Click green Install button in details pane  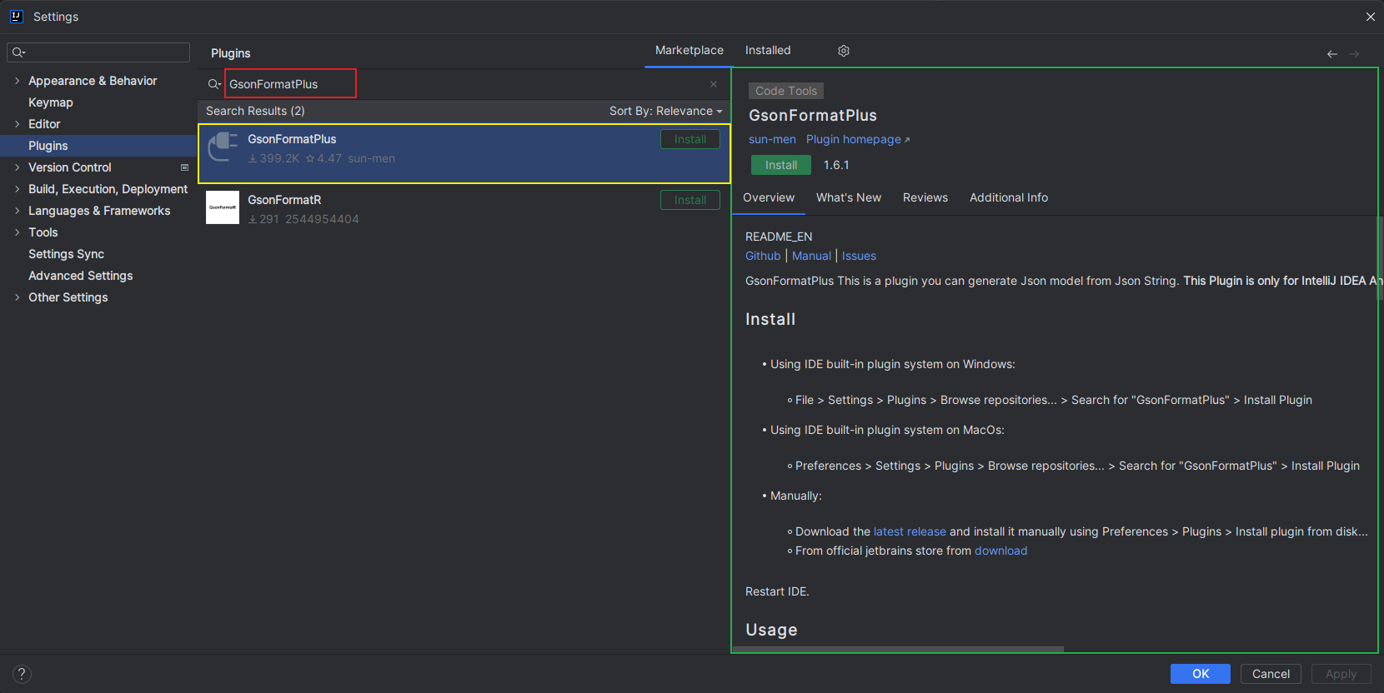coord(781,165)
